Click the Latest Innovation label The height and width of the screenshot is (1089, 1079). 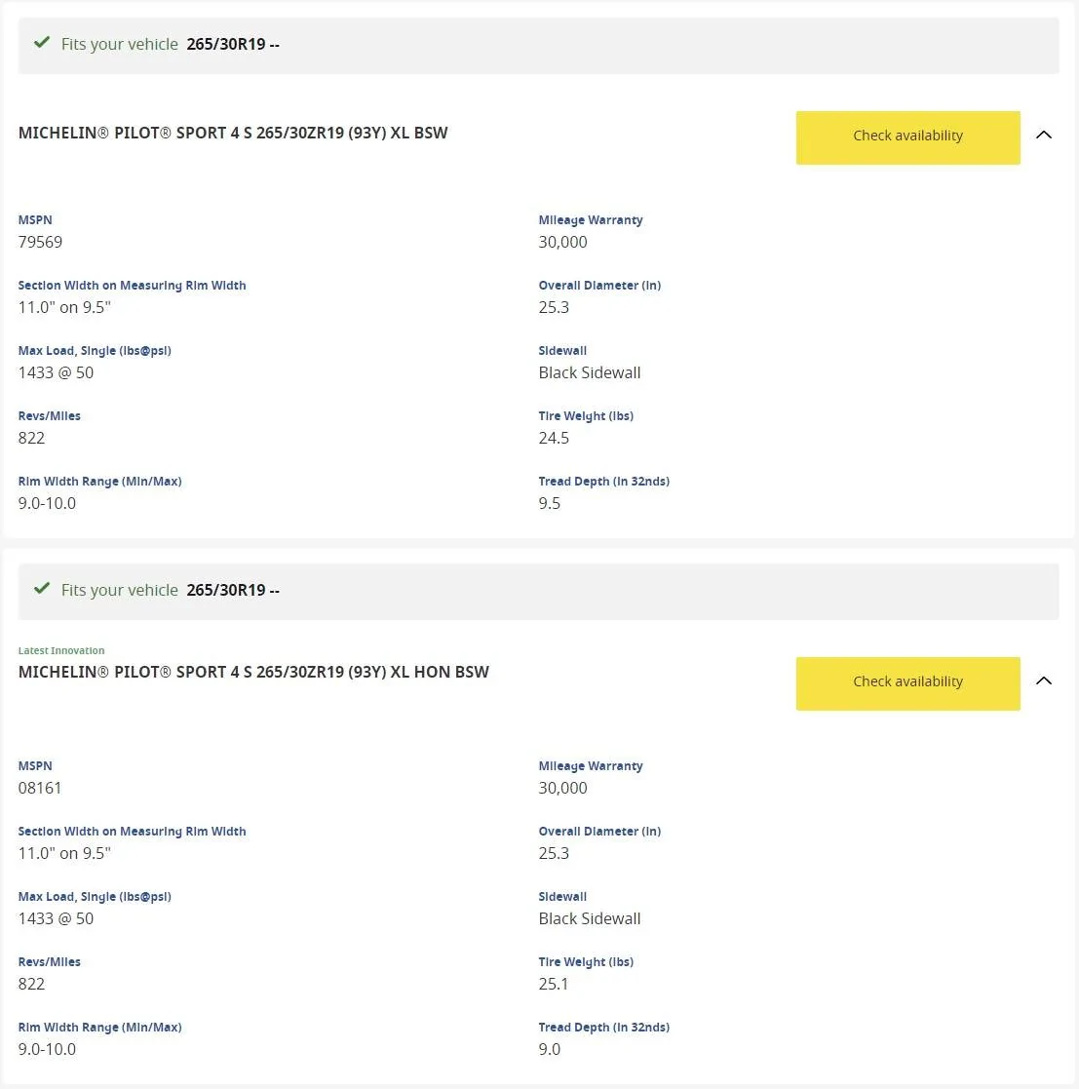pyautogui.click(x=61, y=650)
